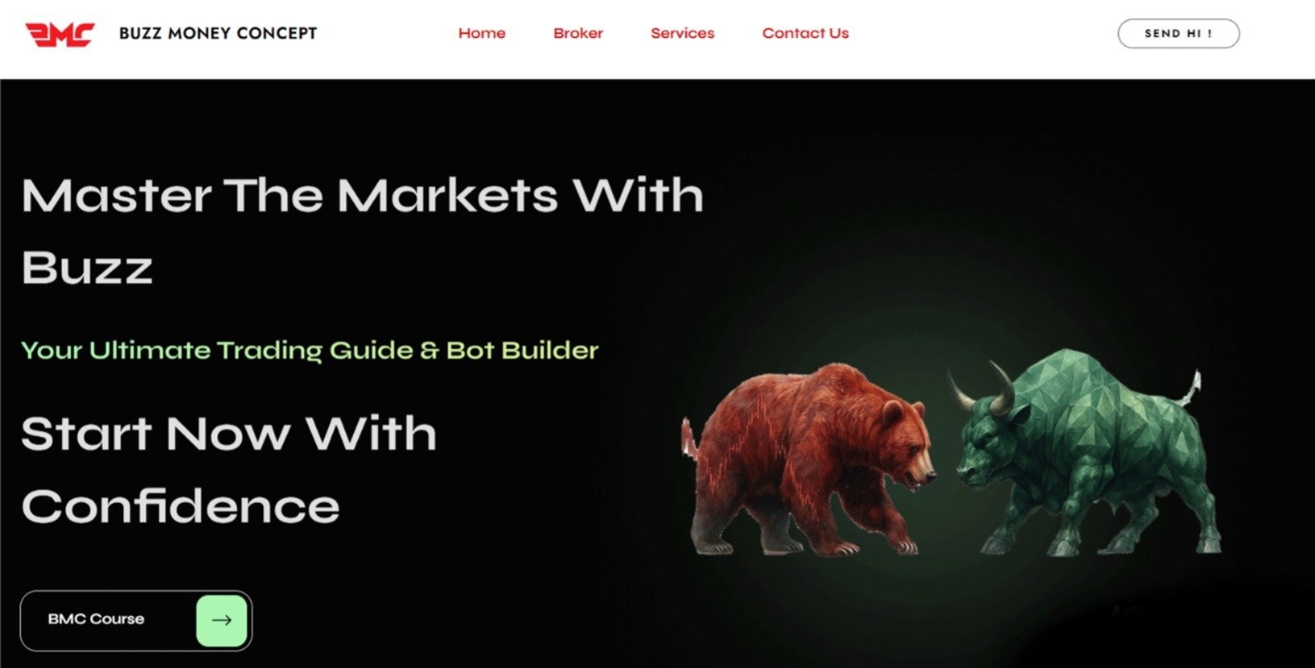Click the word Buzz in headline
Viewport: 1315px width, 668px height.
point(87,268)
